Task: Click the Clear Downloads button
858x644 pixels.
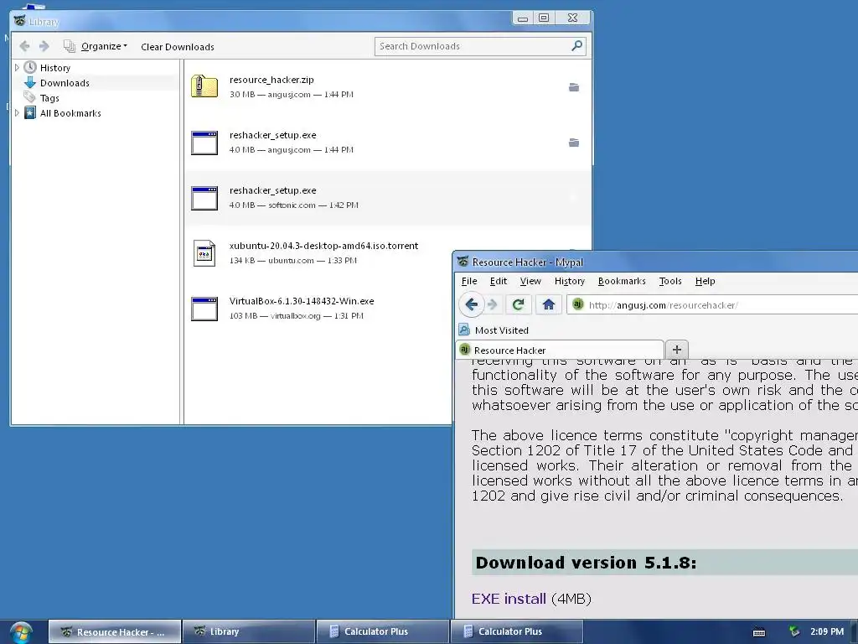Action: 178,47
